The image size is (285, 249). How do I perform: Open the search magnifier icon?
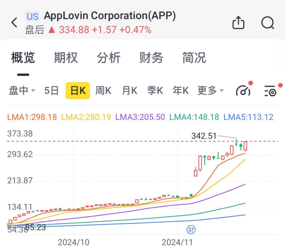click(x=268, y=23)
